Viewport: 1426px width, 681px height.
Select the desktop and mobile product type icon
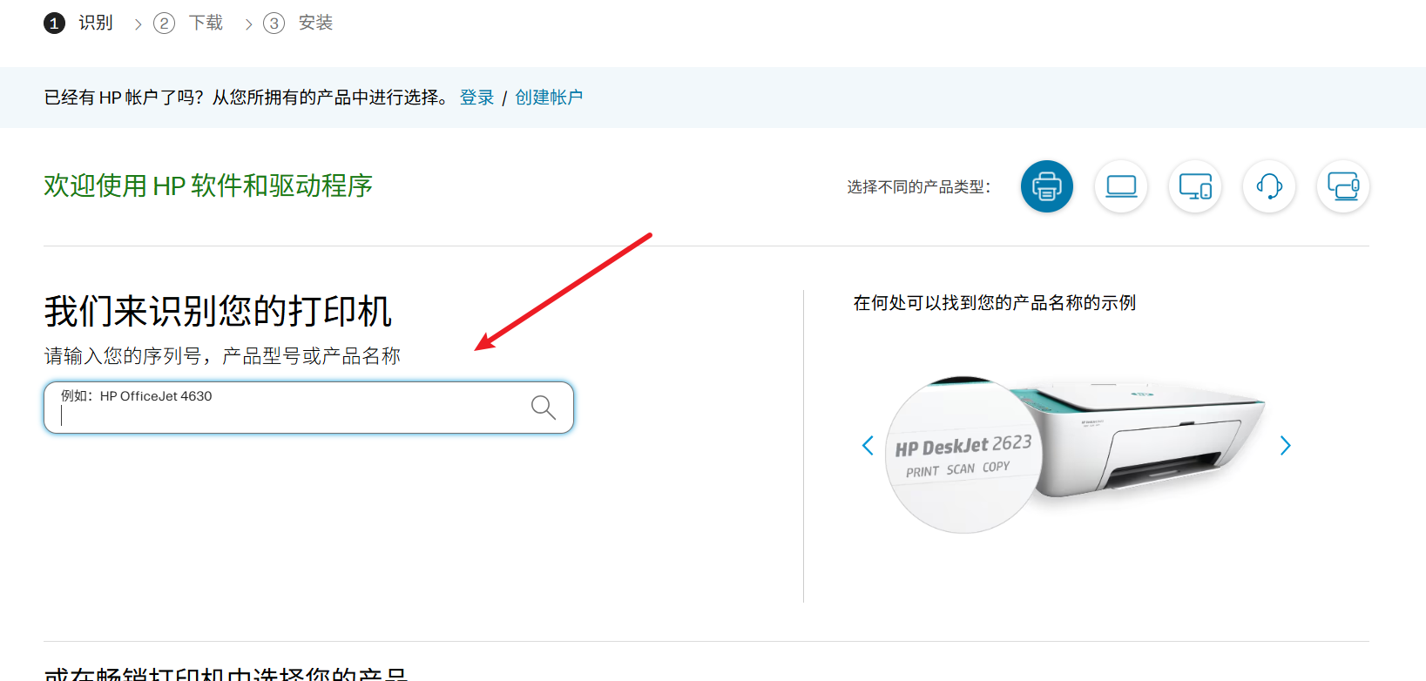1195,186
